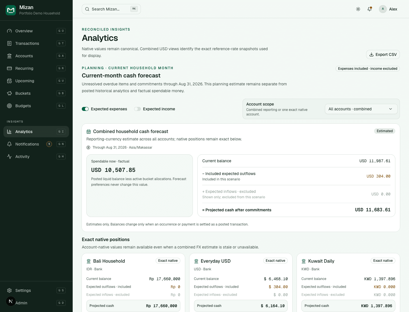The image size is (409, 312).
Task: Click the KWD 1,397.896 current balance value
Action: (380, 279)
